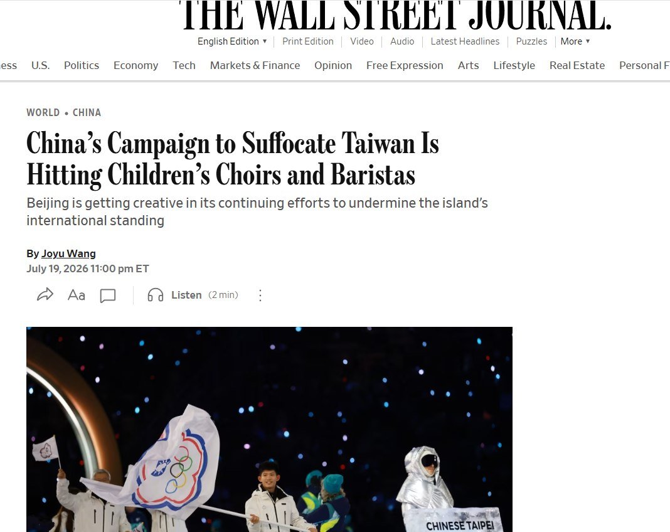Click the share arrow icon

coord(45,295)
